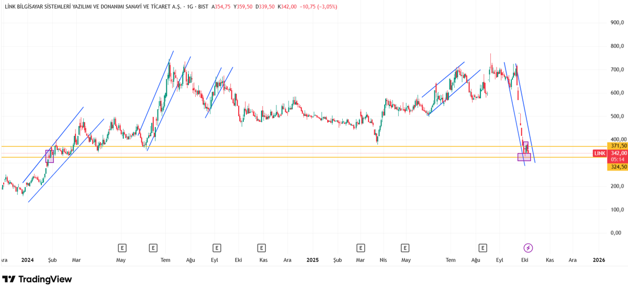
Task: Click the 900,0 price axis label
Action: pyautogui.click(x=617, y=22)
